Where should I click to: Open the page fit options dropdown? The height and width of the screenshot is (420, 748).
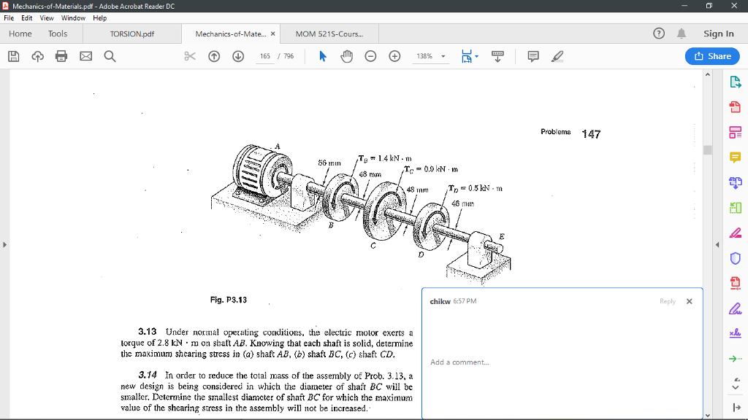pyautogui.click(x=476, y=56)
